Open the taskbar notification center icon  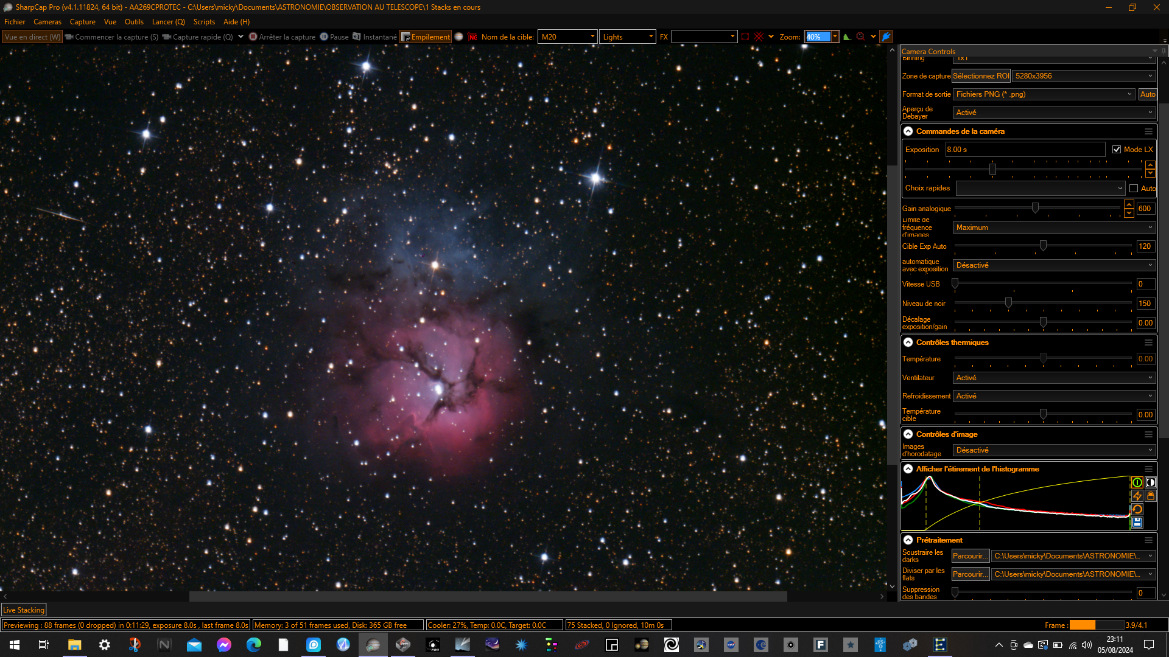click(1149, 645)
